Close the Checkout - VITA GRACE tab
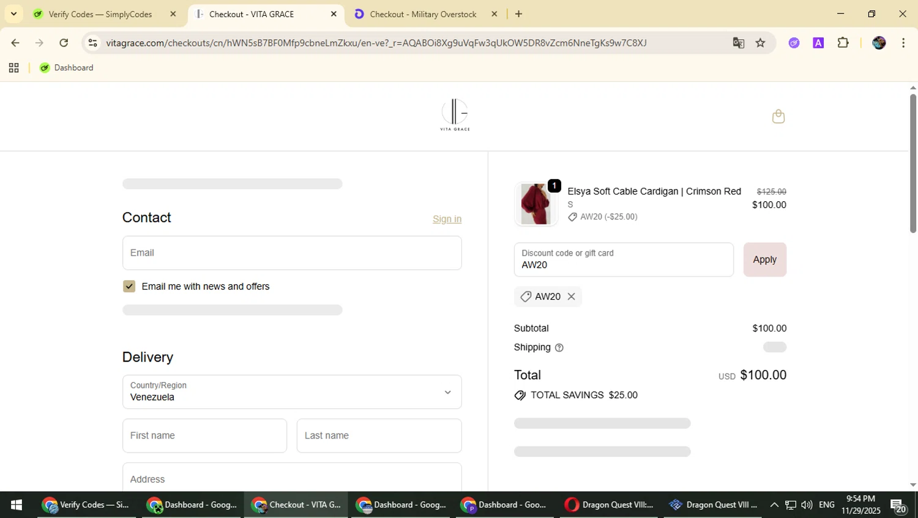This screenshot has height=518, width=918. pos(334,13)
